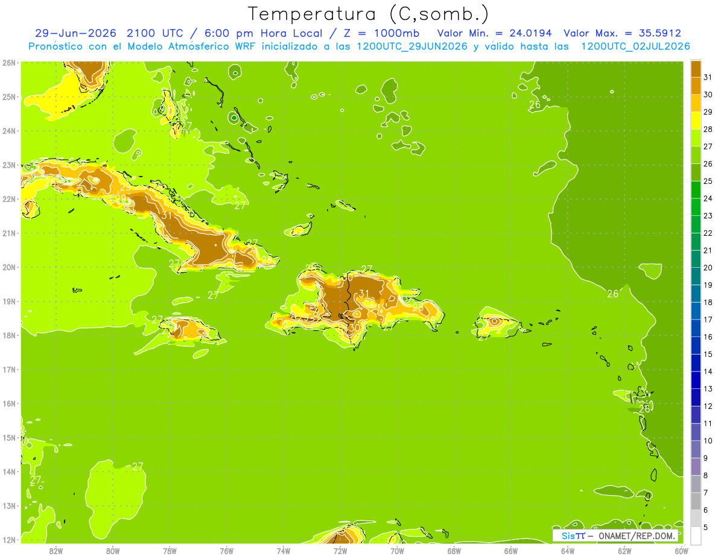Click the '1200UTC_29JUN2026' initialization time
This screenshot has height=559, width=724.
(x=412, y=46)
